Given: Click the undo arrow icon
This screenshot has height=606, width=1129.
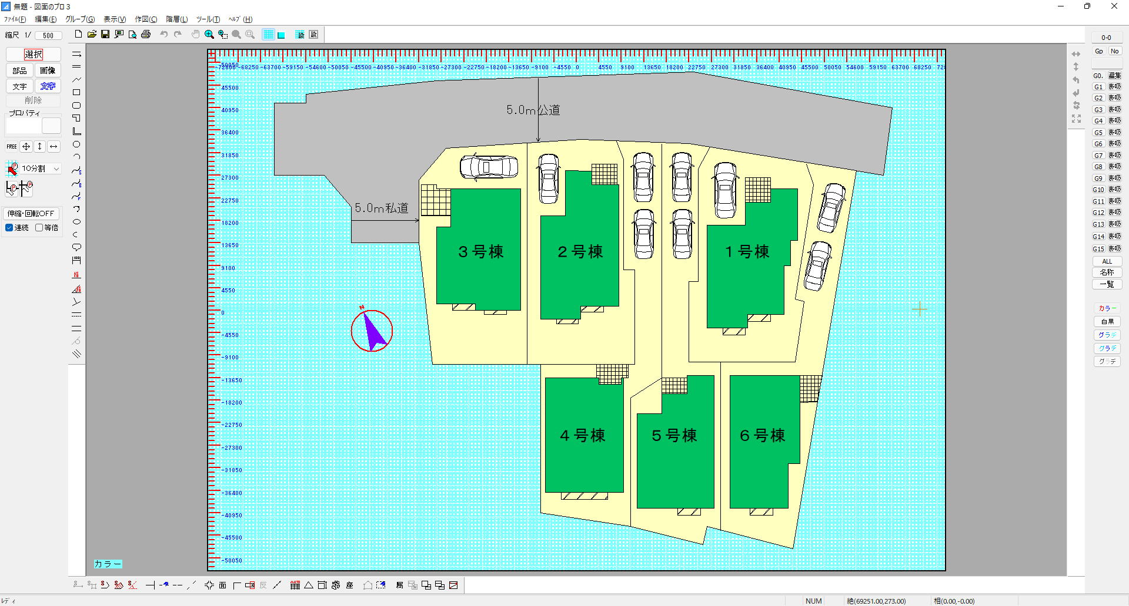Looking at the screenshot, I should pyautogui.click(x=164, y=35).
